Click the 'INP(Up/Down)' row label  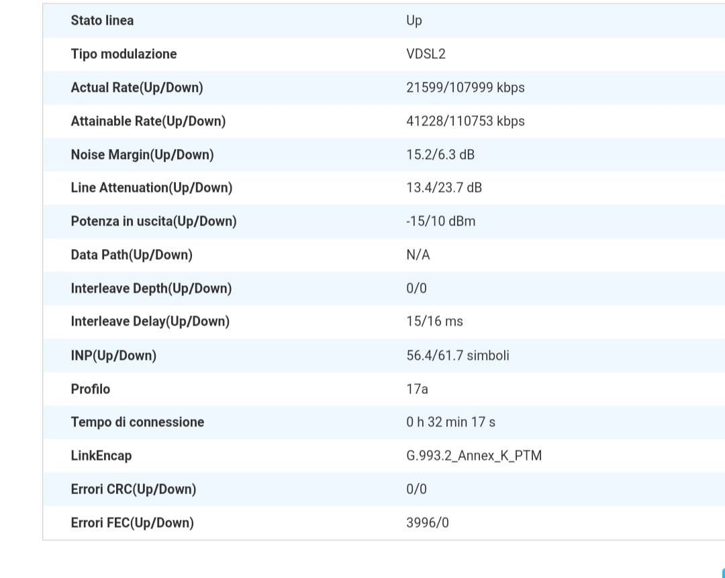113,356
